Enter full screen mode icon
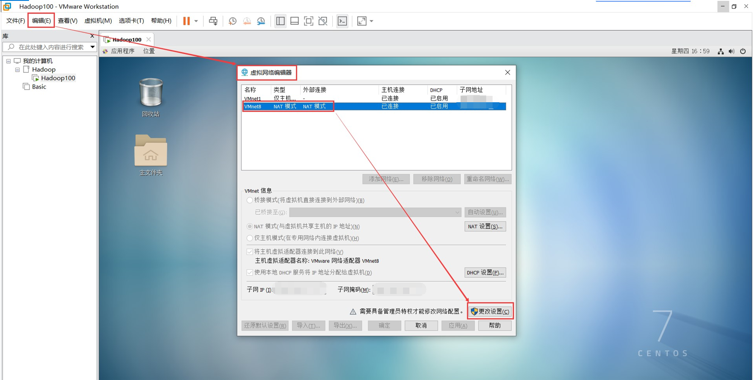Viewport: 754px width, 380px height. tap(308, 21)
